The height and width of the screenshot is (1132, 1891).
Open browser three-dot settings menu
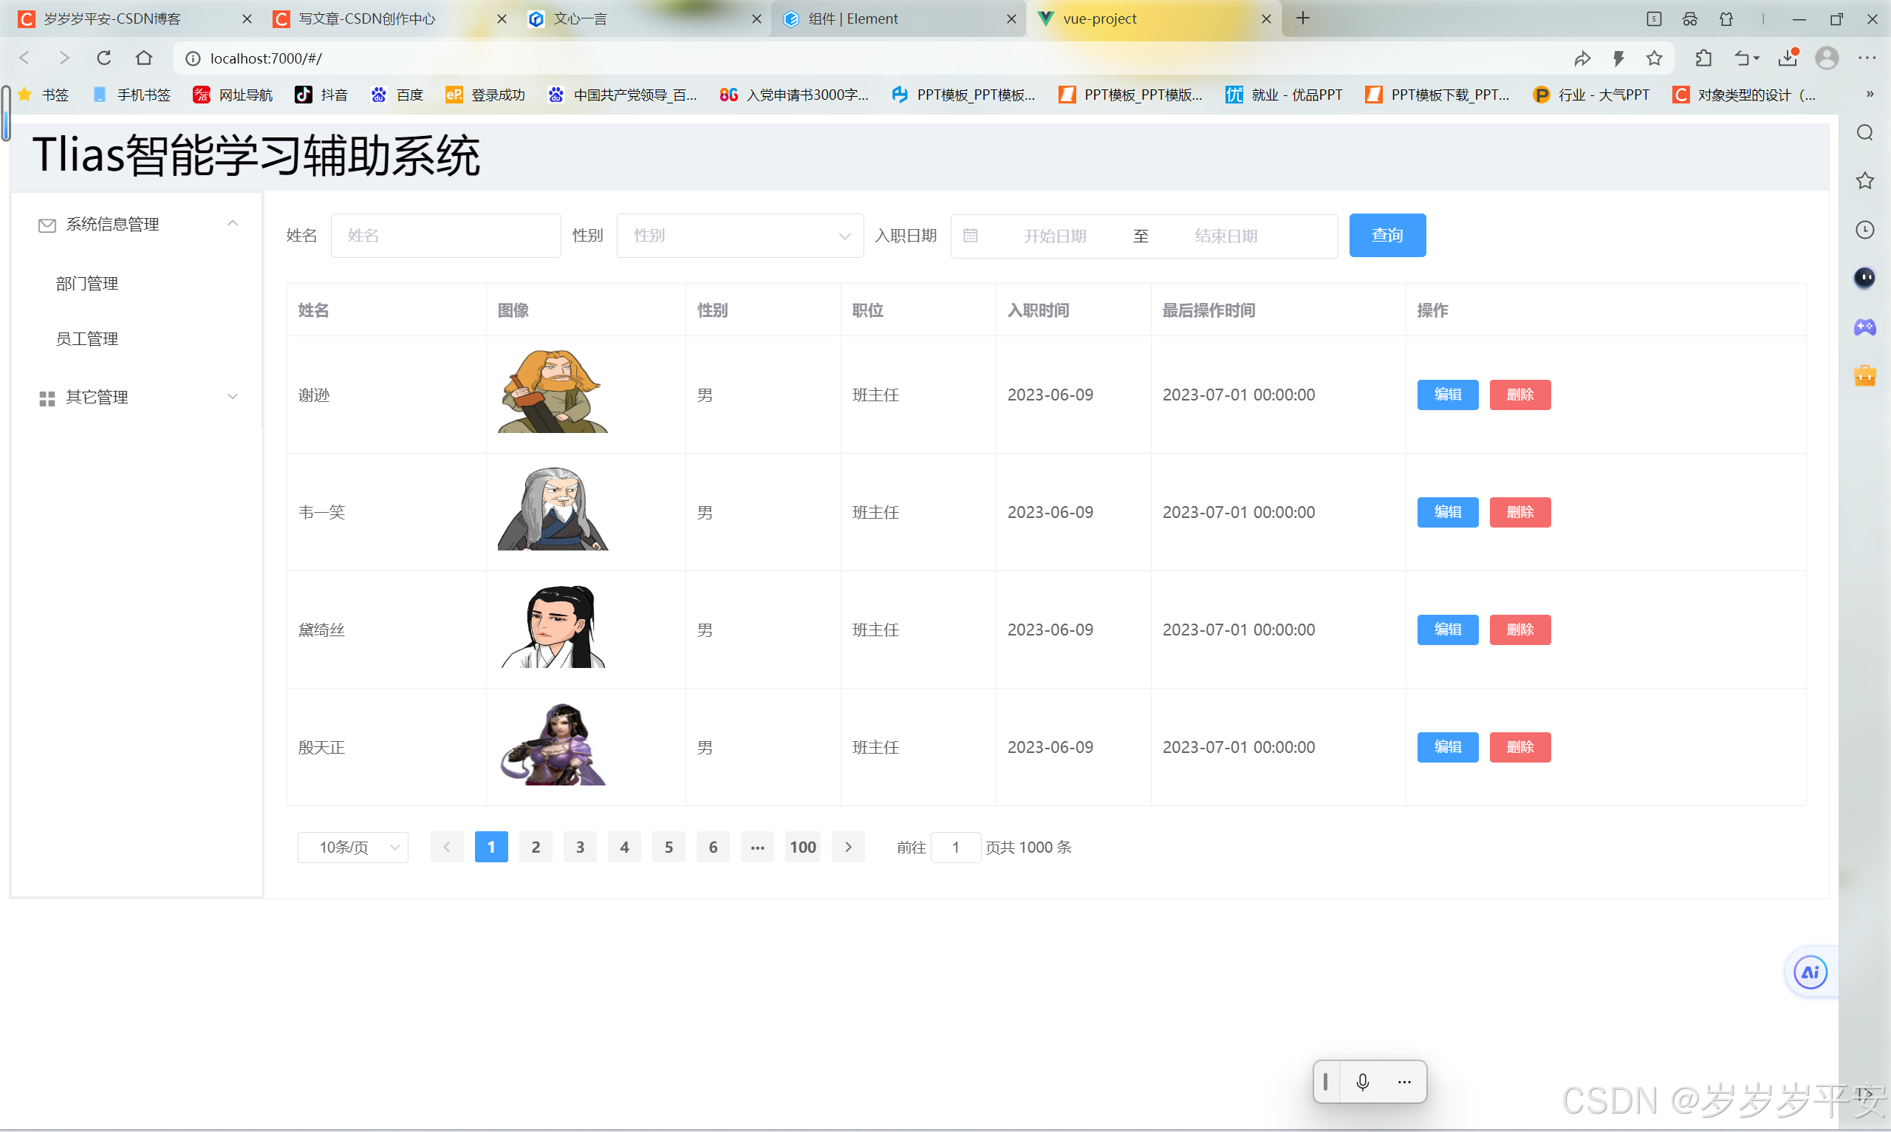(x=1867, y=58)
